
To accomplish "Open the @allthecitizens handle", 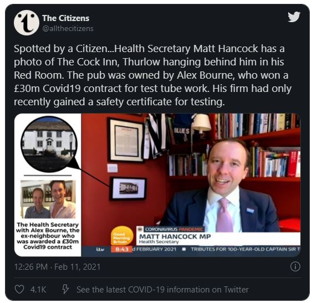I will (x=68, y=28).
